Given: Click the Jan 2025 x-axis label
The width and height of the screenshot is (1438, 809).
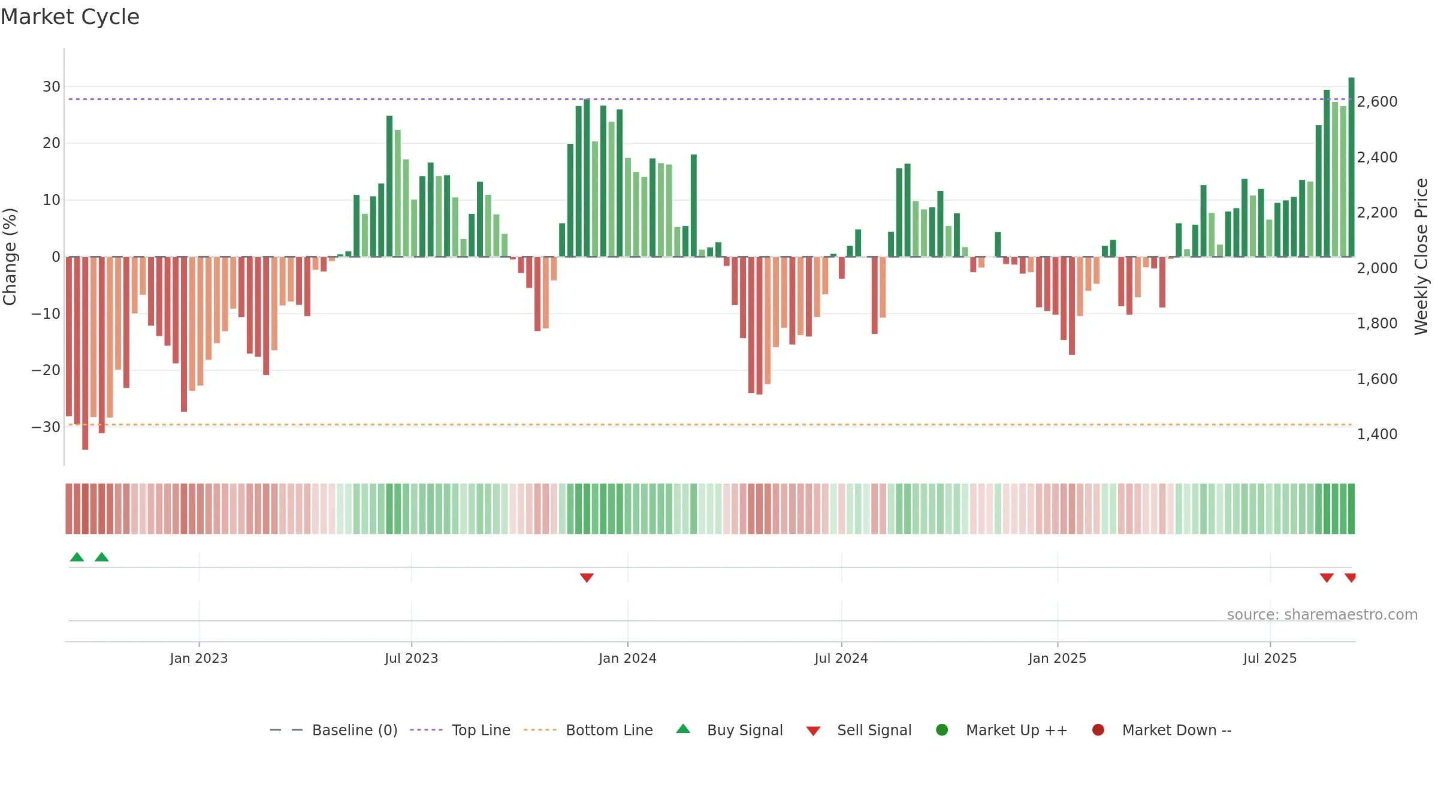Looking at the screenshot, I should point(1058,658).
